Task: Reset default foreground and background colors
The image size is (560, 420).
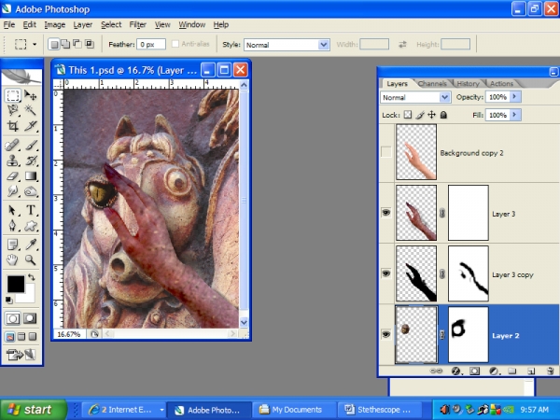Action: (x=9, y=300)
